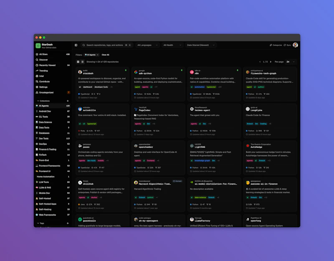Select the Finance & Trading collection

pos(53,150)
